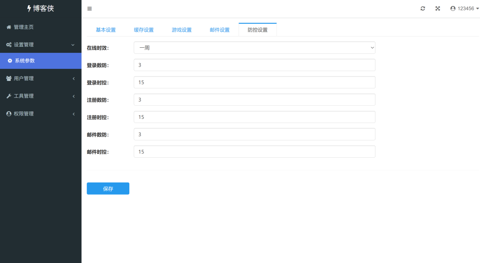Click the home icon beside 管理主页
Image resolution: width=480 pixels, height=263 pixels.
coord(9,27)
